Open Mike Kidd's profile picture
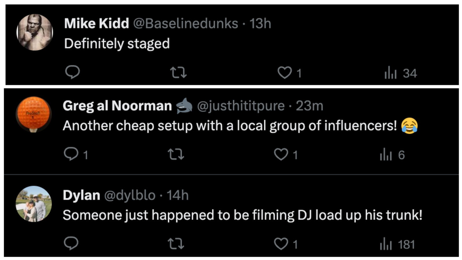Viewport: 462px width, 260px height. coord(35,32)
